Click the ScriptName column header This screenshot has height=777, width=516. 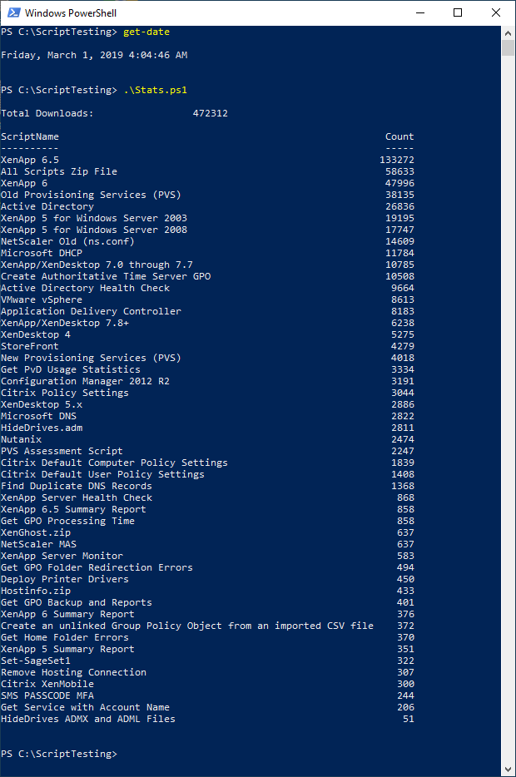(x=30, y=136)
